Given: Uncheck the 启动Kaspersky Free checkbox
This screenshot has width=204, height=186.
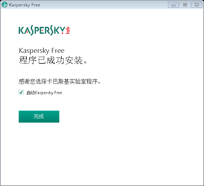Looking at the screenshot, I should tap(21, 92).
